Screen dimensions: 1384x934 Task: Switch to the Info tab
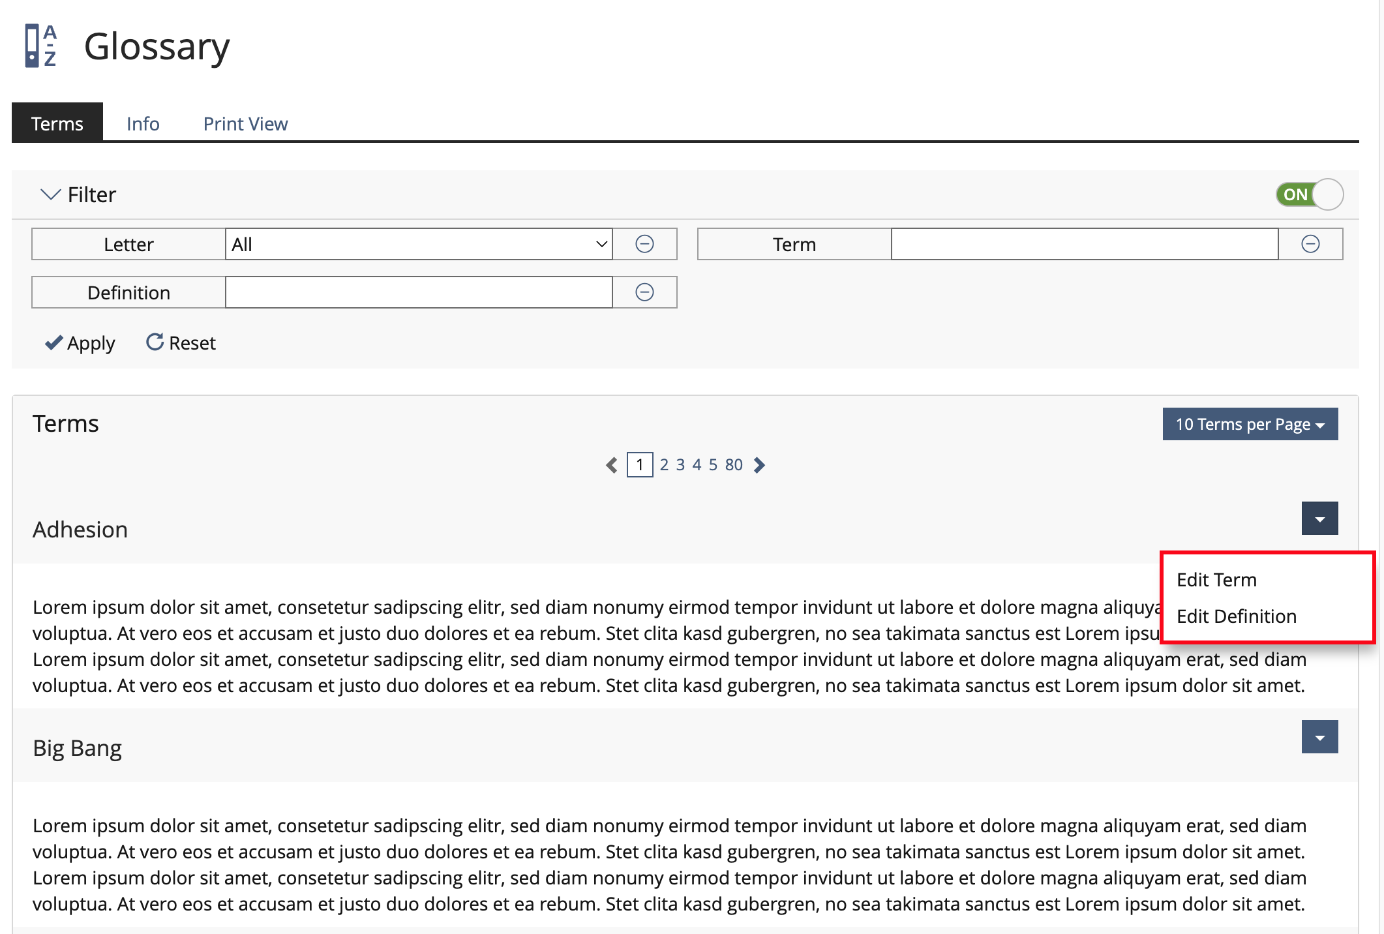pyautogui.click(x=143, y=123)
